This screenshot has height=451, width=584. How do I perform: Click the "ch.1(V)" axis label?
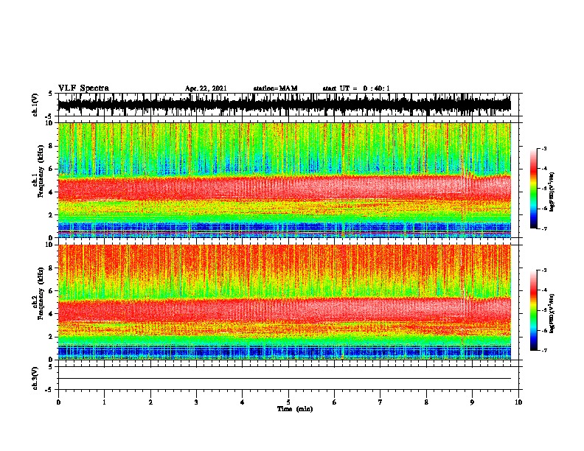click(35, 105)
